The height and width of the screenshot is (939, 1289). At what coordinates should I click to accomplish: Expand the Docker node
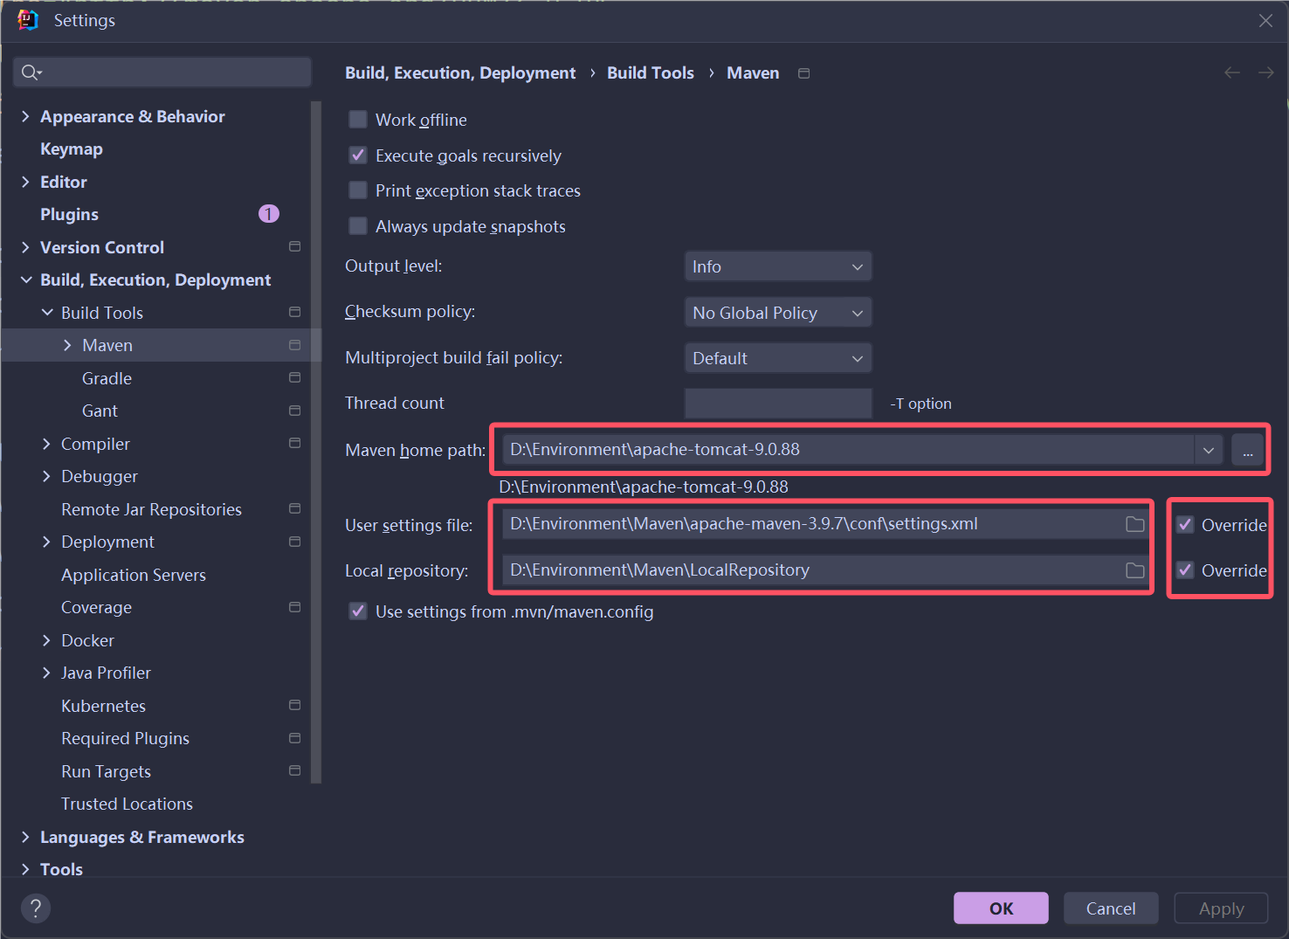coord(47,640)
